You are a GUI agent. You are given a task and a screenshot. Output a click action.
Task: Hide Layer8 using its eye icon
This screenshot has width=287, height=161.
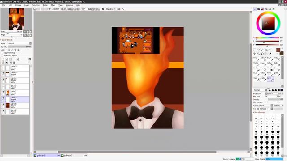[4, 104]
